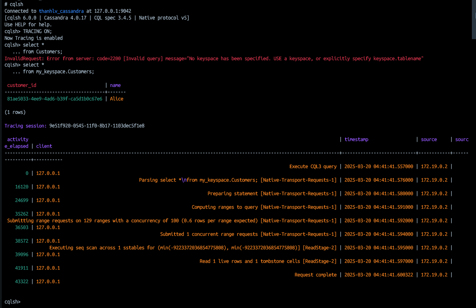Click the red InvalidRequest error line
This screenshot has height=308, width=476.
pyautogui.click(x=214, y=59)
